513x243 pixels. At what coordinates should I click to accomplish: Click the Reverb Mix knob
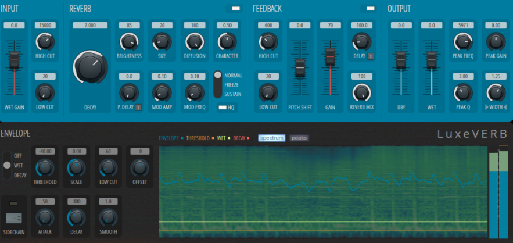(x=361, y=92)
